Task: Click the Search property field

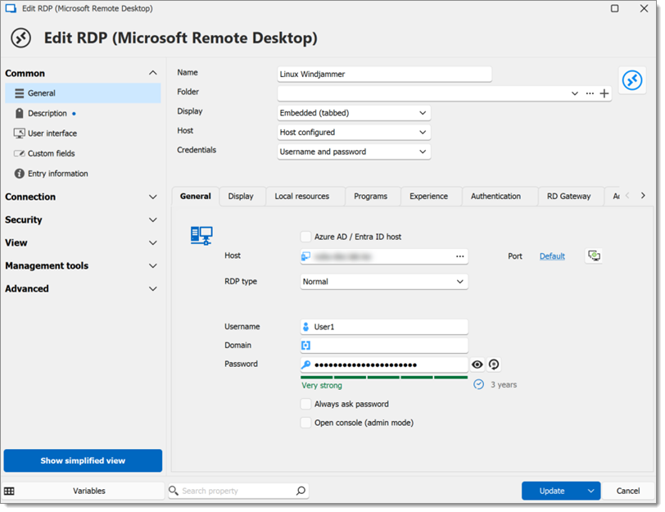Action: pos(238,491)
